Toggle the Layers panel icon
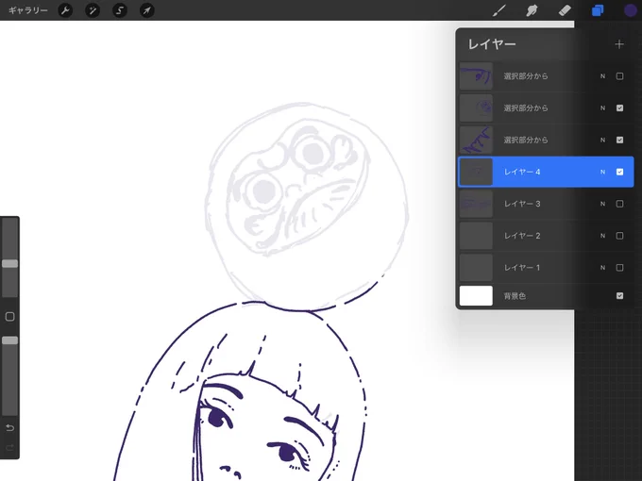This screenshot has width=642, height=481. pyautogui.click(x=598, y=10)
